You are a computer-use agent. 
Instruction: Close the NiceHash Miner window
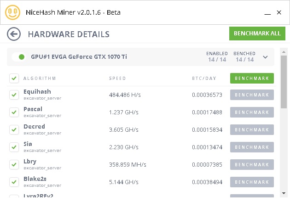pyautogui.click(x=279, y=12)
